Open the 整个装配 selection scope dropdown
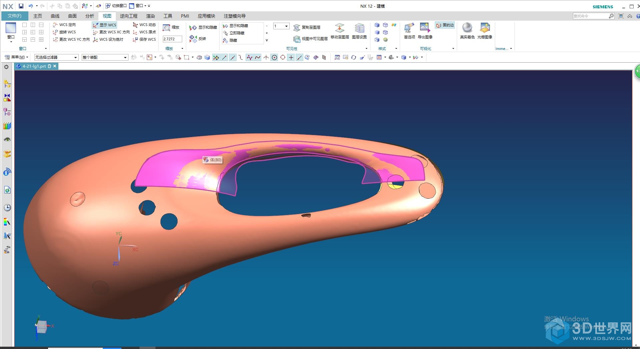 tap(105, 57)
